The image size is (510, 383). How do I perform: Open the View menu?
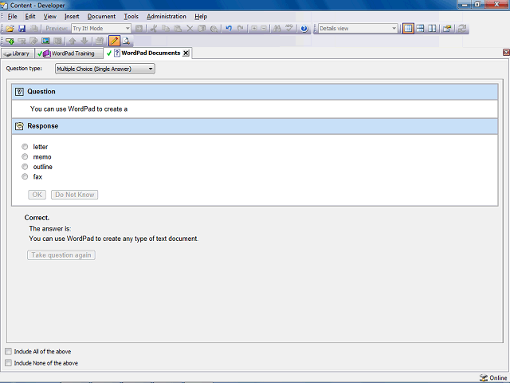49,16
